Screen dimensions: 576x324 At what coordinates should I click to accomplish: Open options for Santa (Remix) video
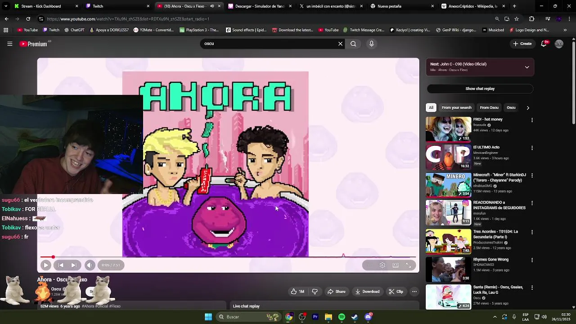click(532, 288)
